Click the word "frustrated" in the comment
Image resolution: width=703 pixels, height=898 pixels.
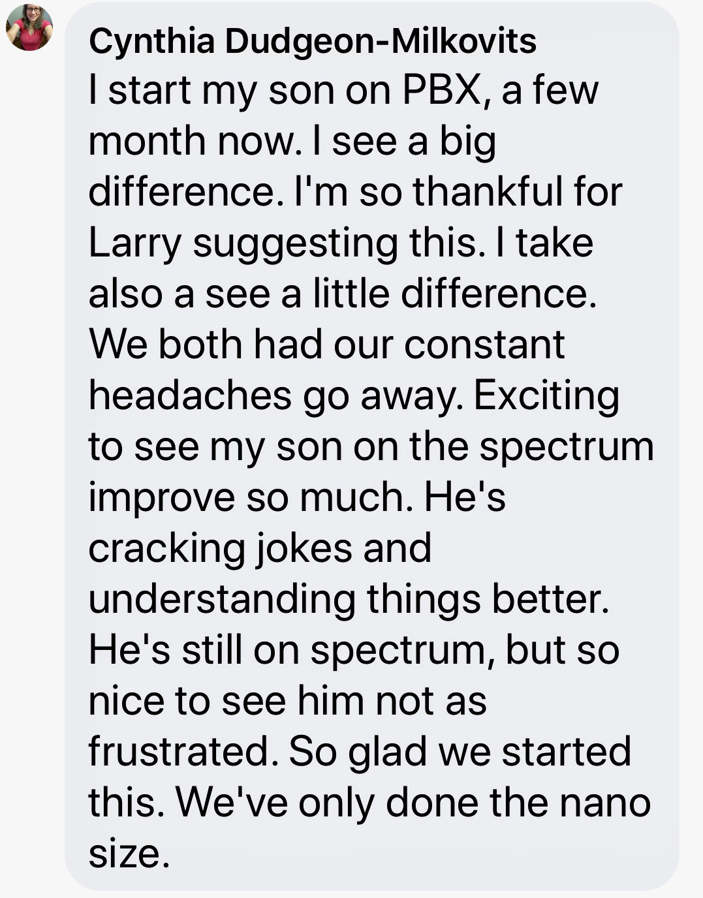click(178, 752)
